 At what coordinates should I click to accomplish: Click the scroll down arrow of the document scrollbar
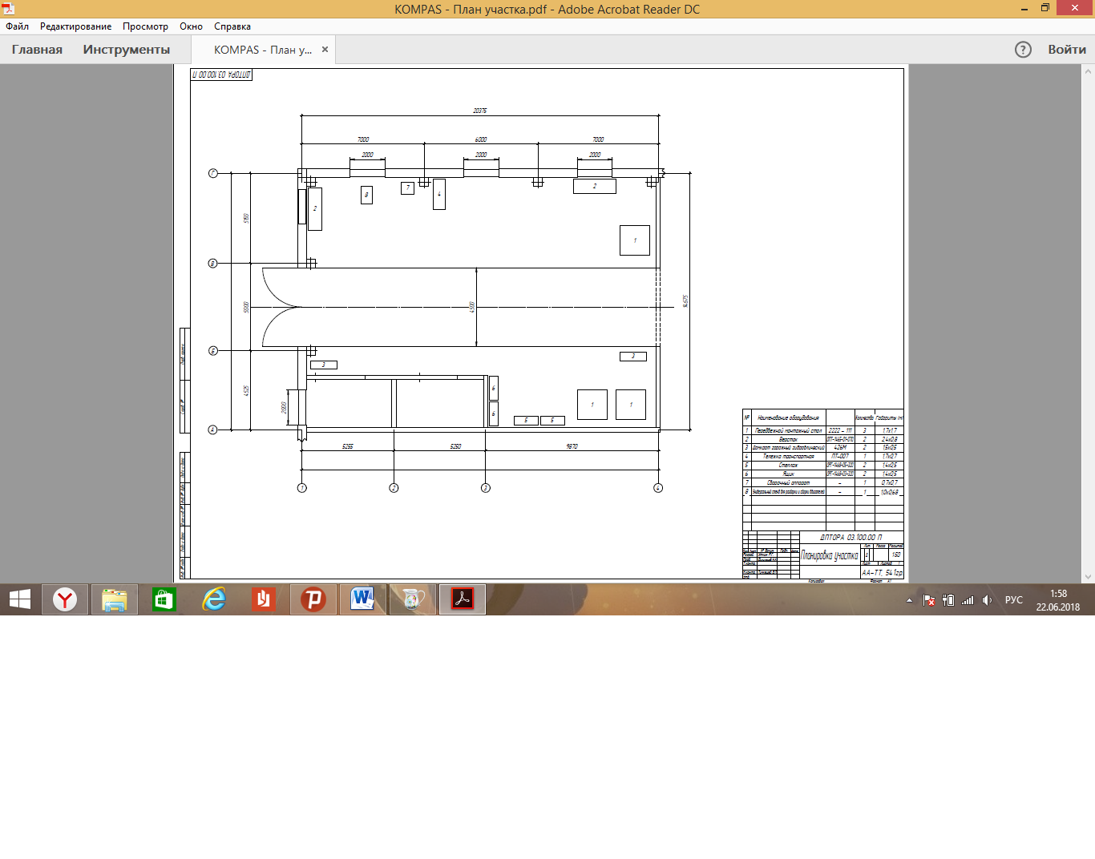[x=1088, y=576]
